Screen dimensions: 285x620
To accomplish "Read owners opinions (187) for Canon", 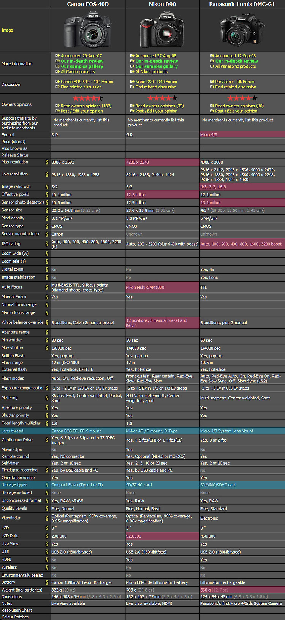I will point(86,106).
